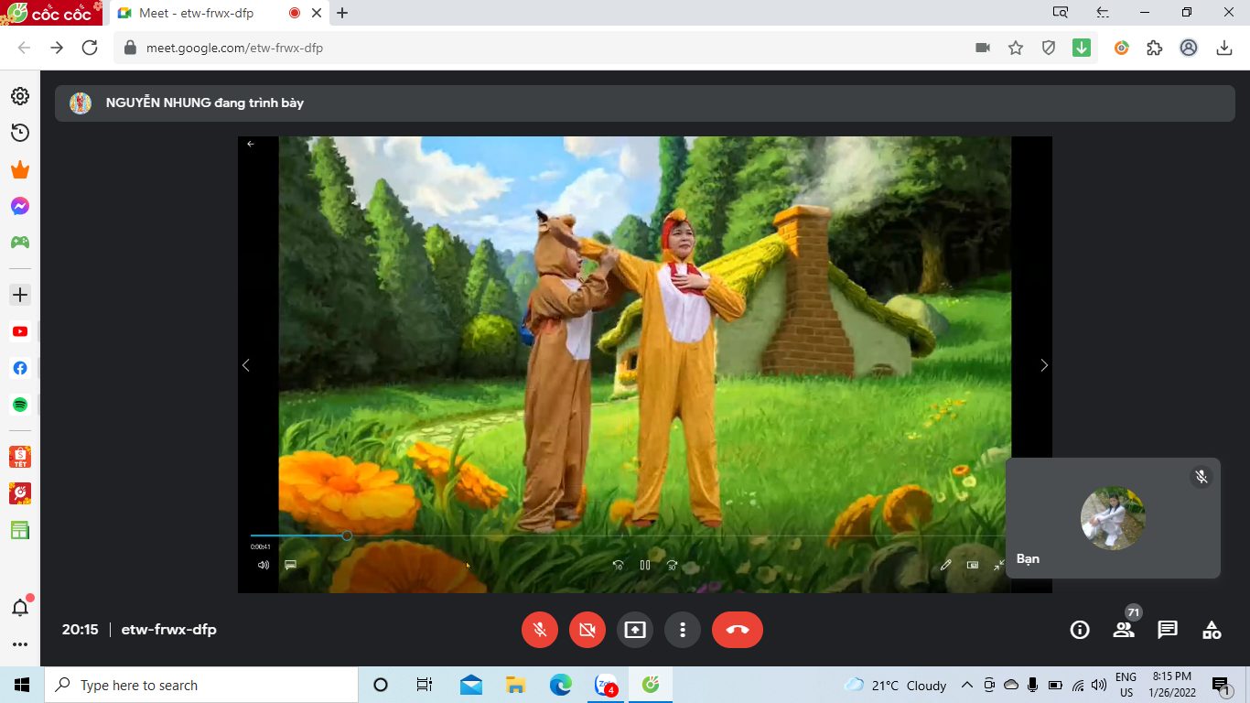Show the participants list with 71 people
The width and height of the screenshot is (1250, 703).
point(1124,630)
